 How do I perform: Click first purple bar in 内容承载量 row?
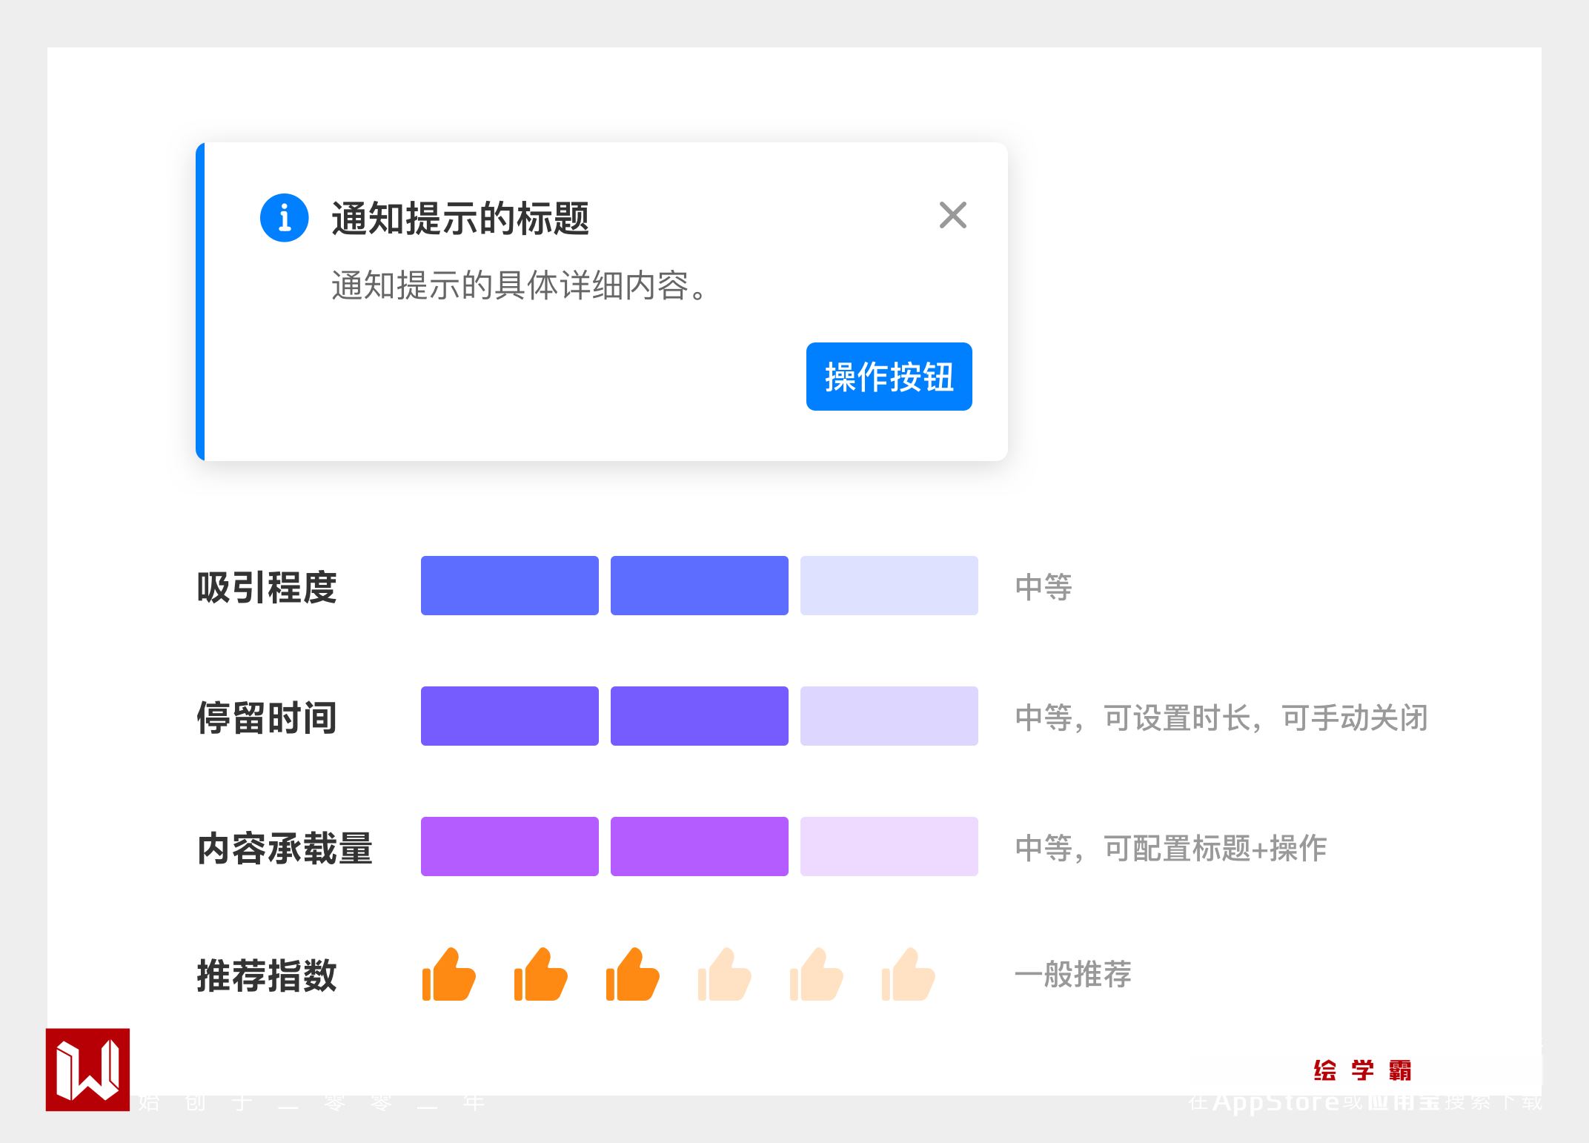[509, 847]
